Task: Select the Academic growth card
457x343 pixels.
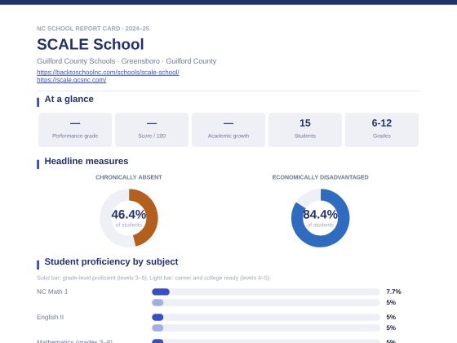Action: pyautogui.click(x=228, y=130)
